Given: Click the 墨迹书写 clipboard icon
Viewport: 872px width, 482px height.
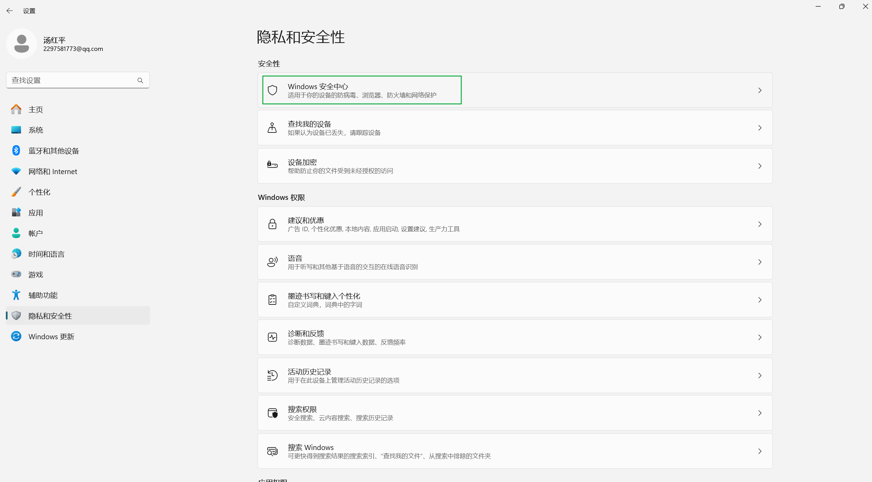Looking at the screenshot, I should point(272,300).
